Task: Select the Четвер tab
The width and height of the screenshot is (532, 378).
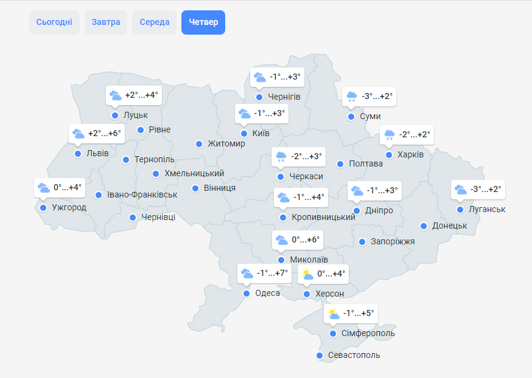Action: point(203,22)
